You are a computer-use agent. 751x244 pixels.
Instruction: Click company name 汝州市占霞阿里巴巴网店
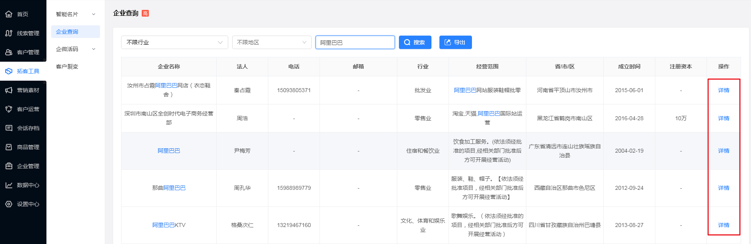coord(169,90)
